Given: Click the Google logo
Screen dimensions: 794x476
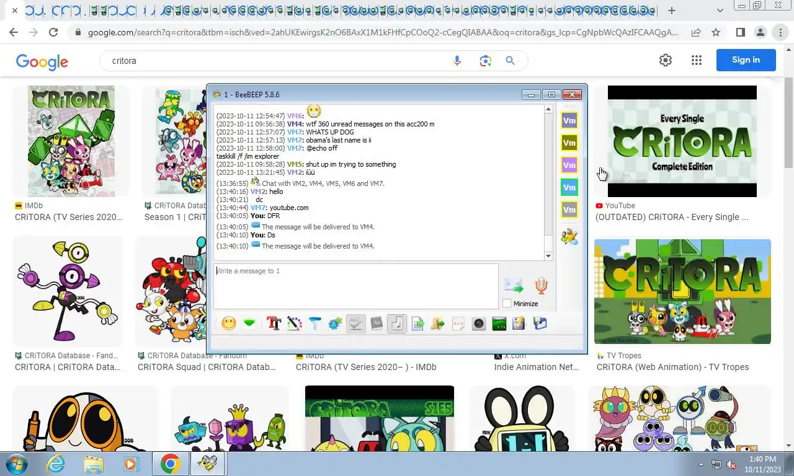Looking at the screenshot, I should pos(42,61).
